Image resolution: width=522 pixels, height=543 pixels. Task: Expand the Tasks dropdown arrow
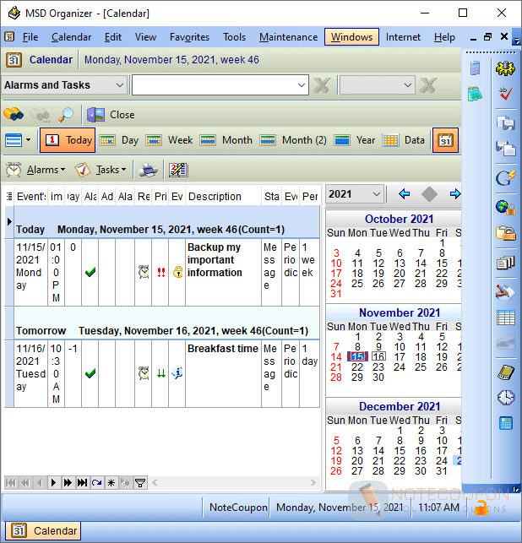[123, 170]
